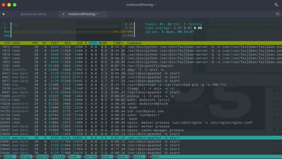Sort by RES column header
The image size is (282, 159).
[x=68, y=43]
